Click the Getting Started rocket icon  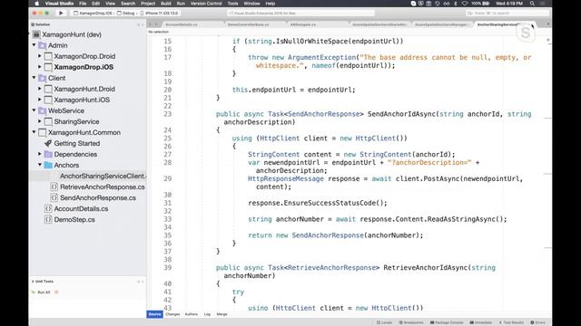tap(48, 143)
